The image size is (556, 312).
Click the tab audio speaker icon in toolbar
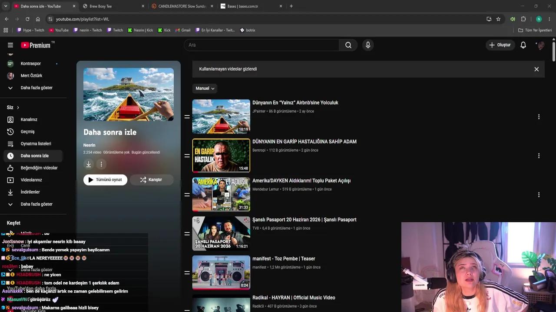[513, 19]
